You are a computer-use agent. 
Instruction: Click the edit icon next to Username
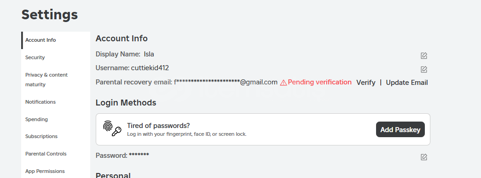[423, 69]
